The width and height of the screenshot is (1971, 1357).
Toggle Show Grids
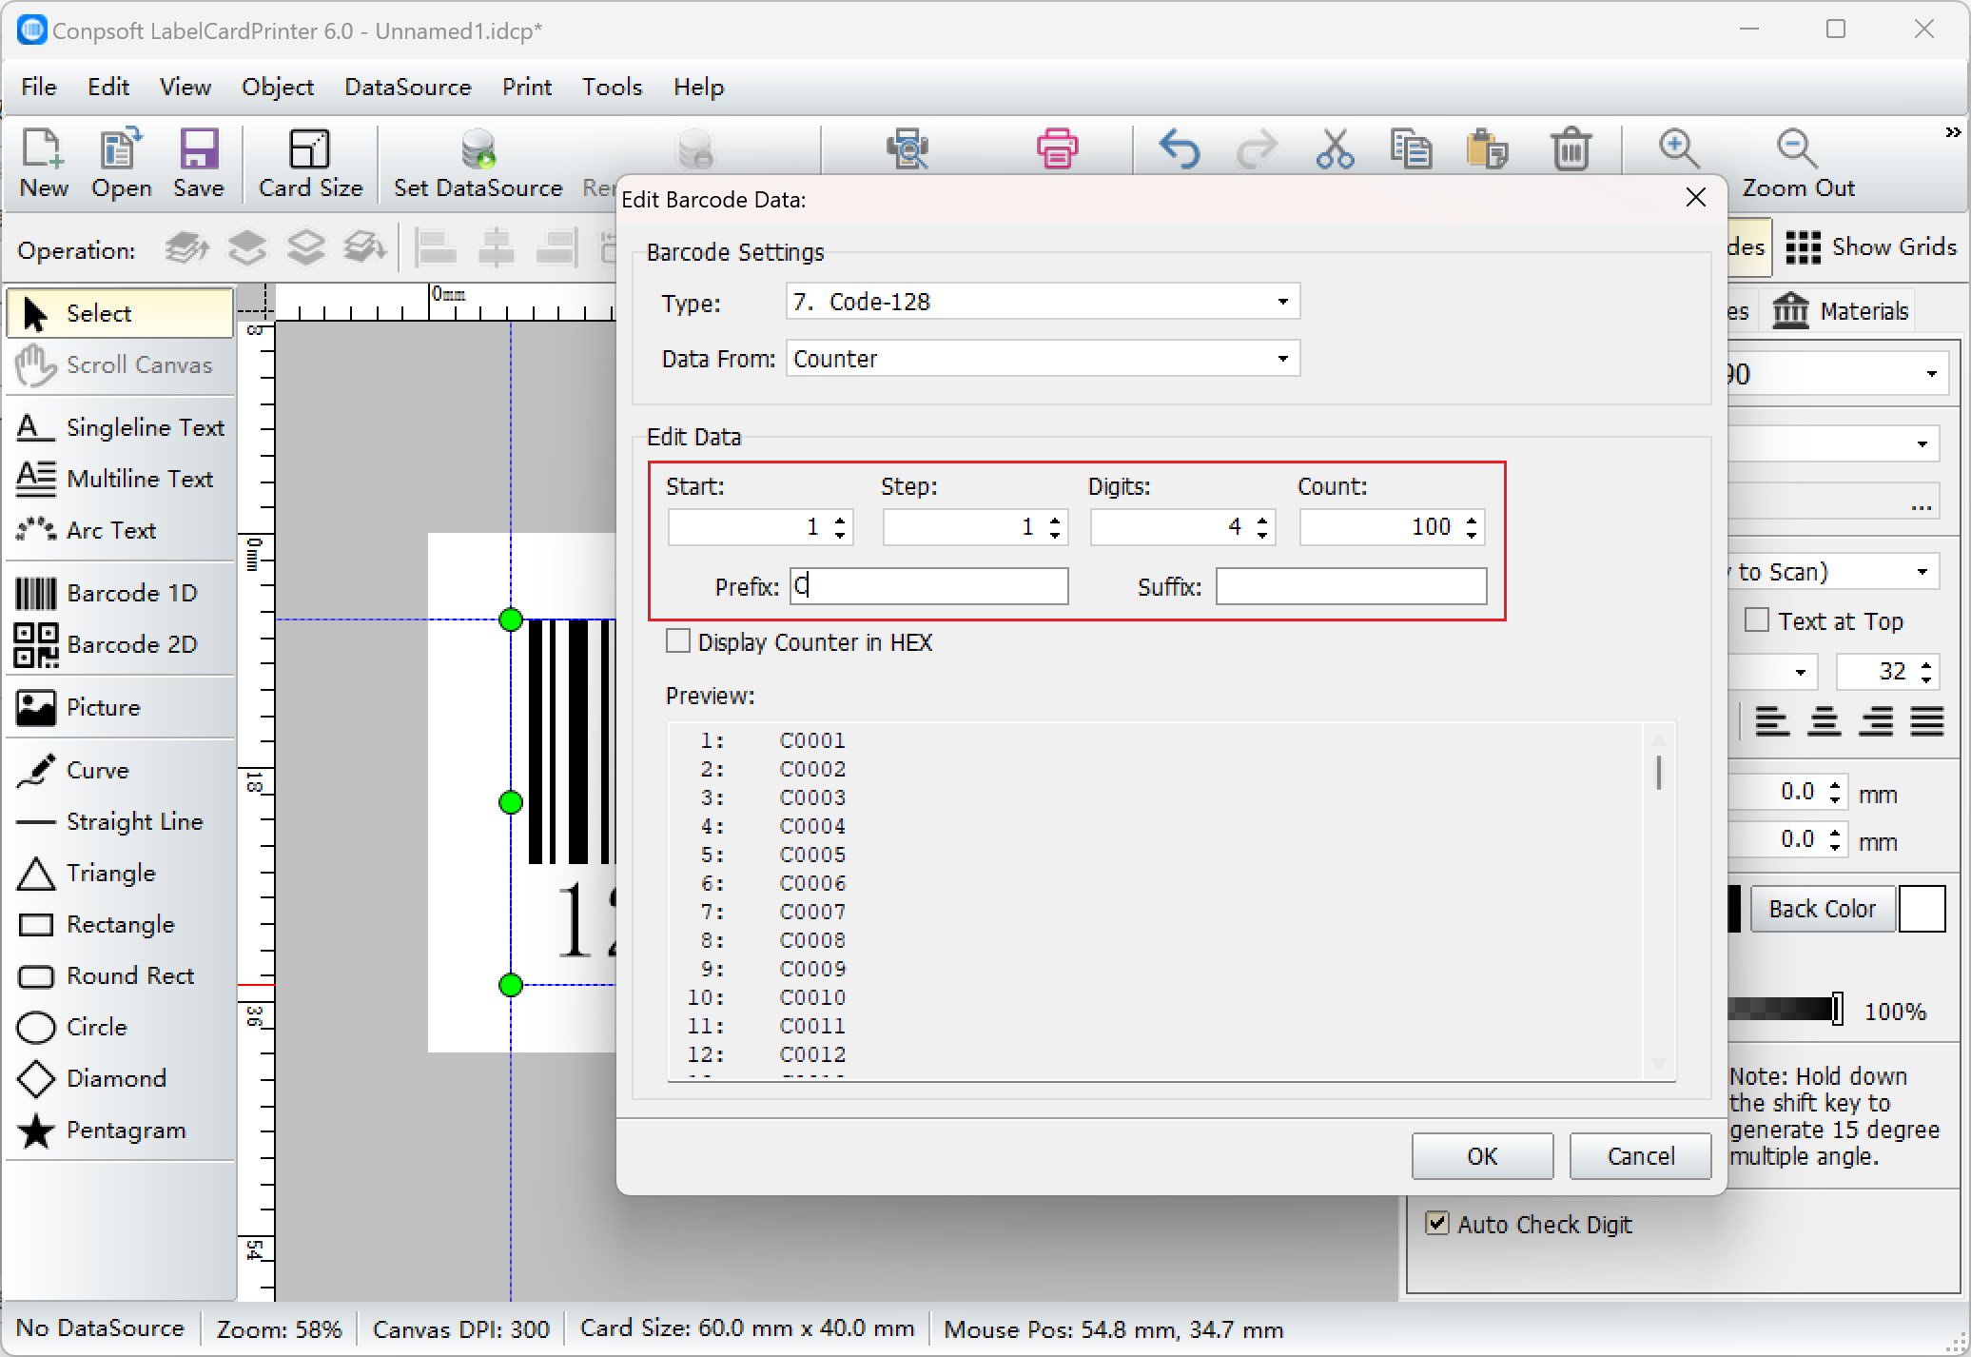(1870, 247)
